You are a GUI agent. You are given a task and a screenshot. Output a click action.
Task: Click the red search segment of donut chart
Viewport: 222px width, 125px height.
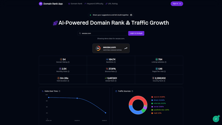click(138, 98)
